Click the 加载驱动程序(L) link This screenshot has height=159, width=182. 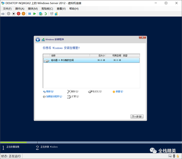[52, 96]
